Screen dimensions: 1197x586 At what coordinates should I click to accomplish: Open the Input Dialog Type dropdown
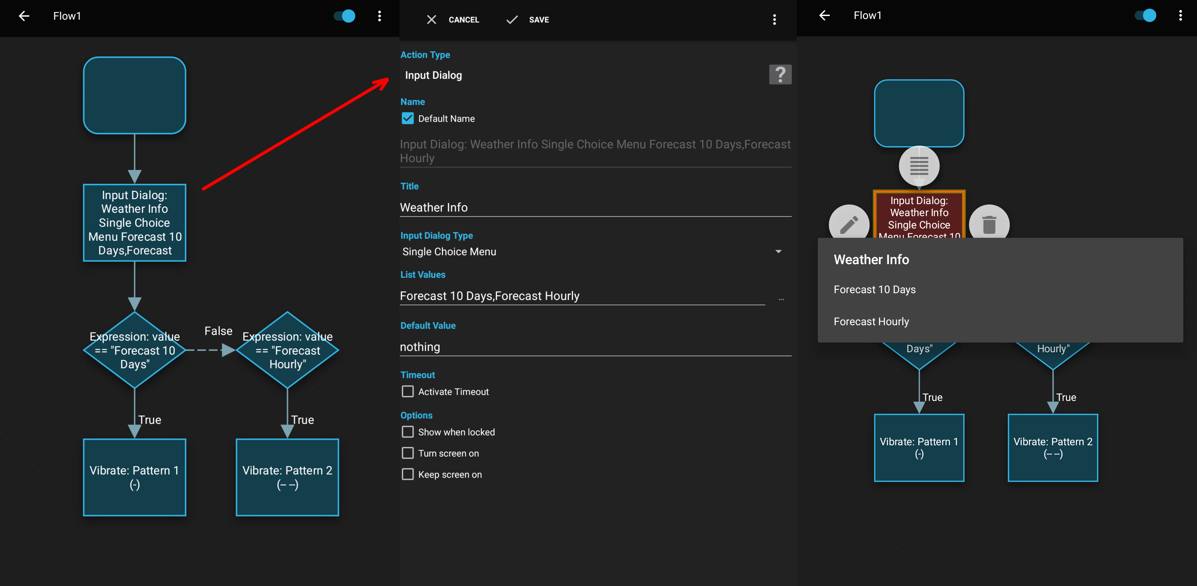pos(592,252)
